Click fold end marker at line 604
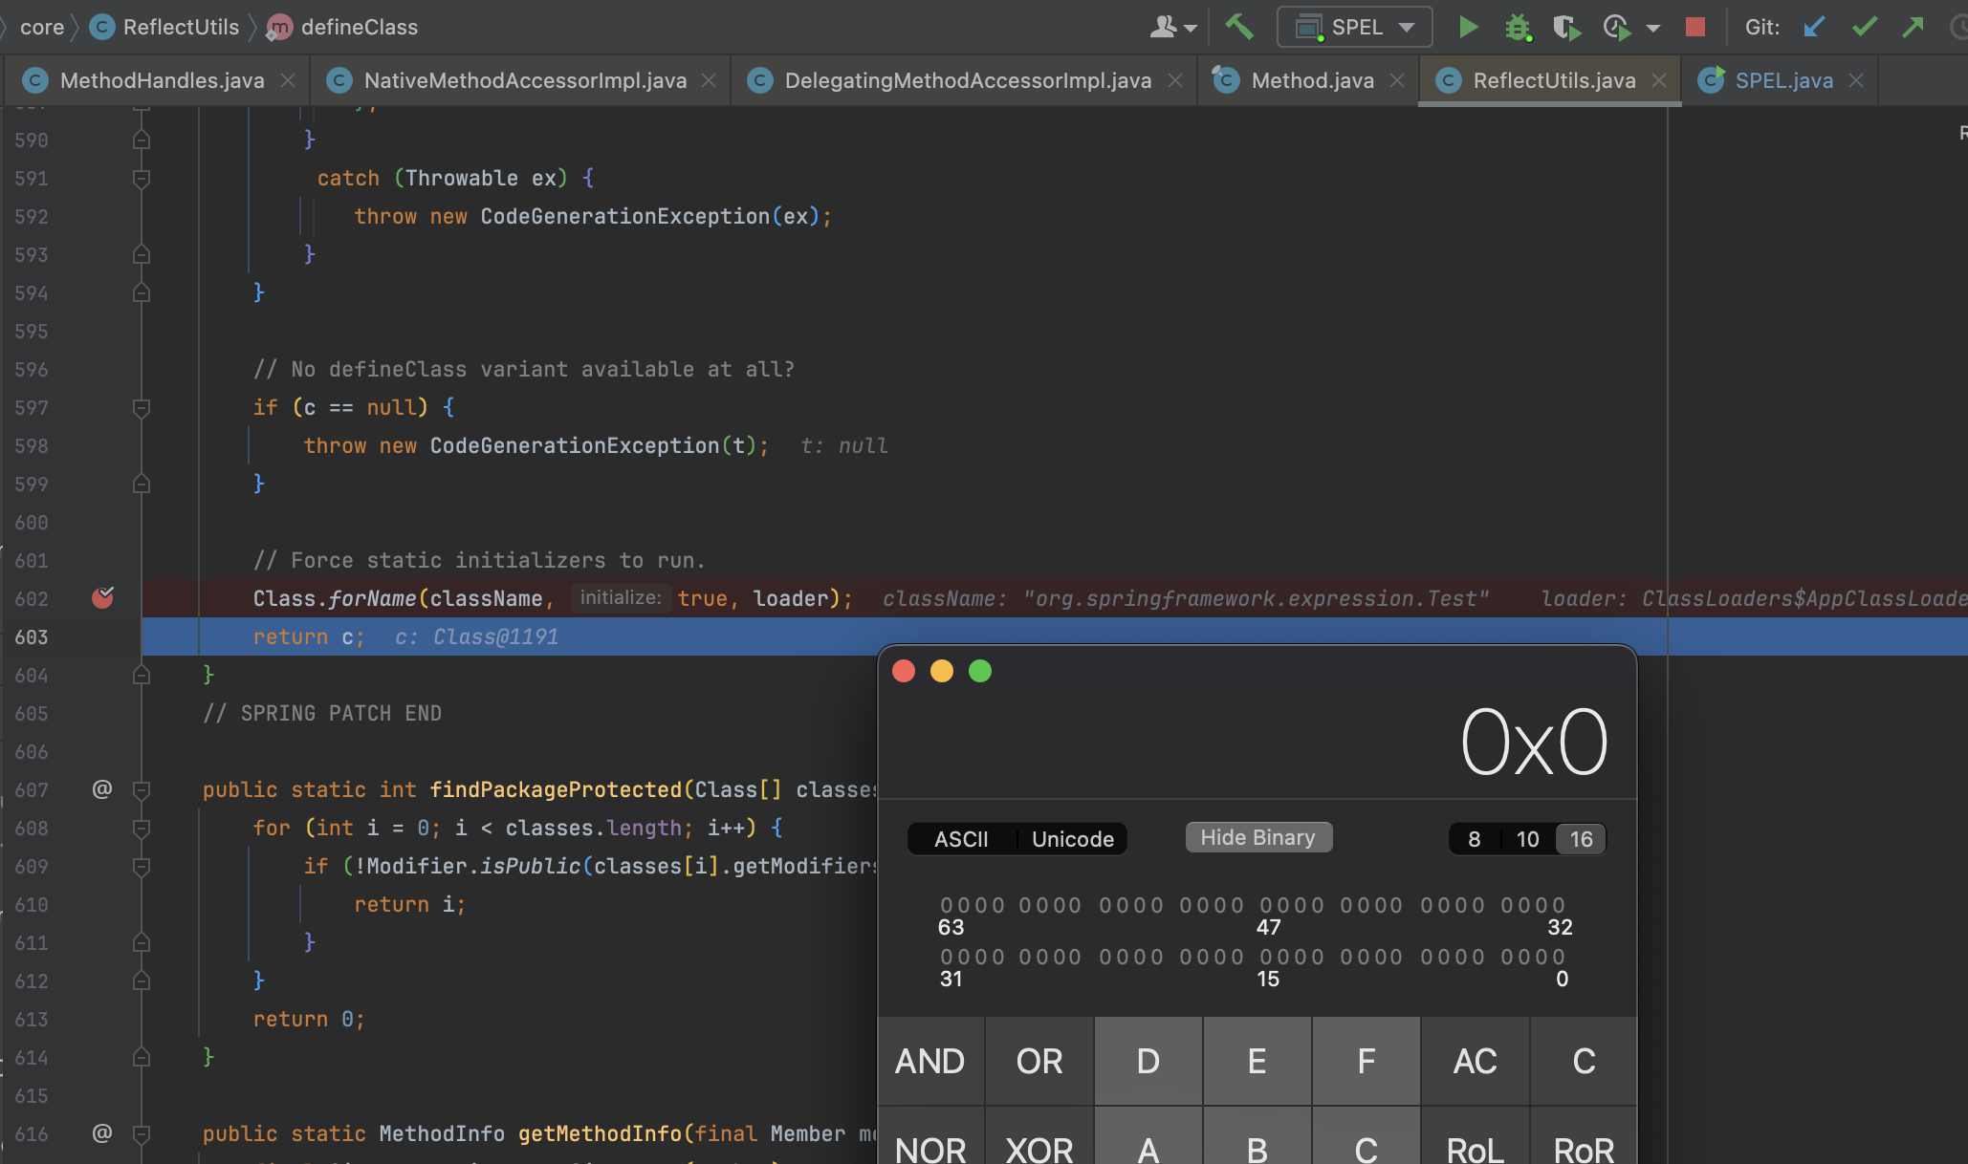Screen dimensions: 1968x1164 point(142,675)
